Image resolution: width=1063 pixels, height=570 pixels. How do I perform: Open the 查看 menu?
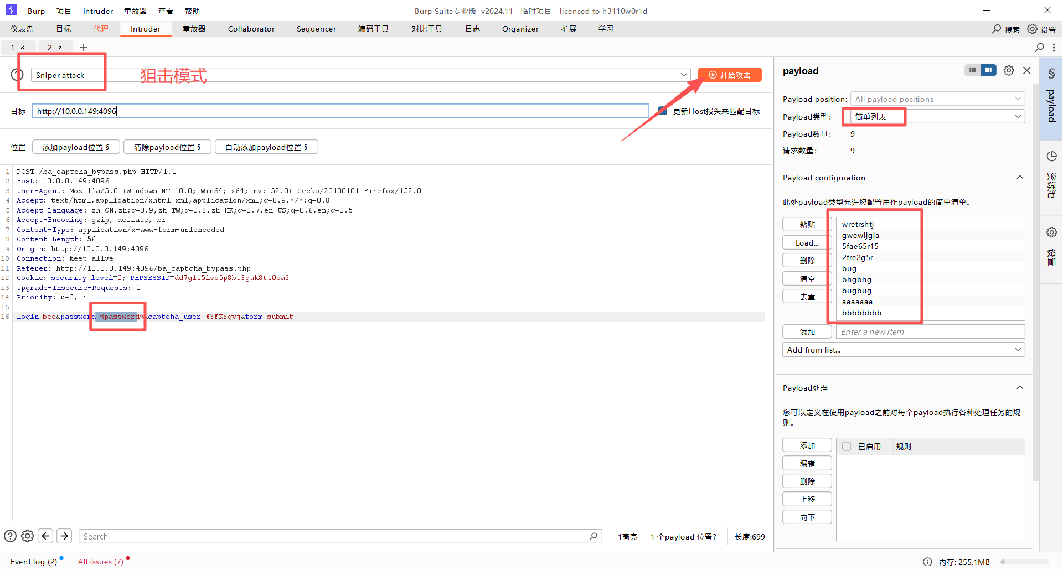pyautogui.click(x=166, y=11)
